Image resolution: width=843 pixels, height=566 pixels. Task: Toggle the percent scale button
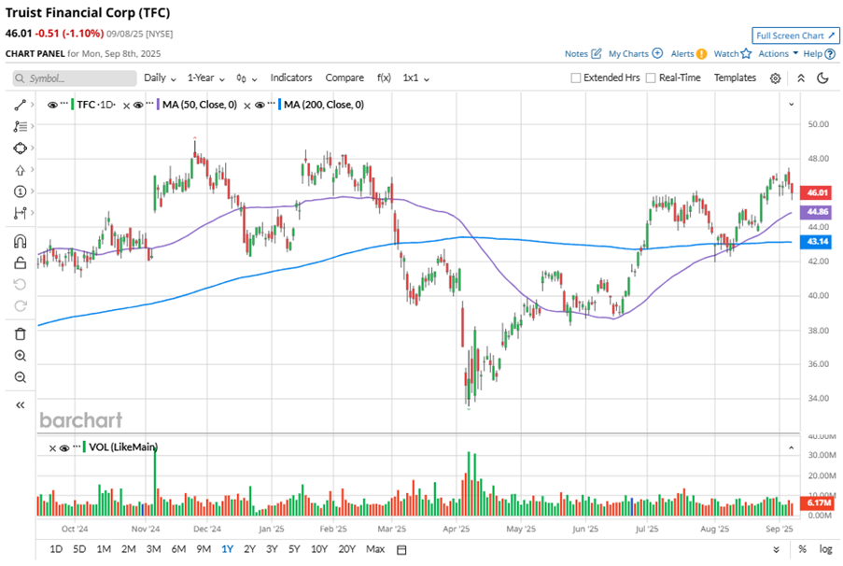pyautogui.click(x=802, y=549)
